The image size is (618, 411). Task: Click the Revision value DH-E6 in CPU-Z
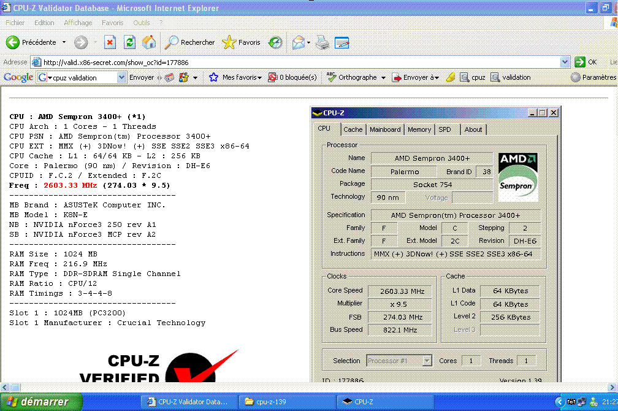coord(525,241)
